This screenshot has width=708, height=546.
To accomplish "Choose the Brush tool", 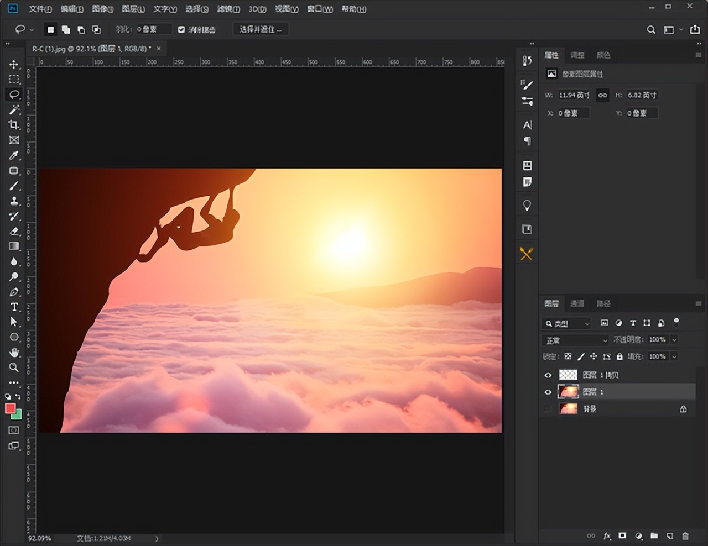I will [x=14, y=186].
